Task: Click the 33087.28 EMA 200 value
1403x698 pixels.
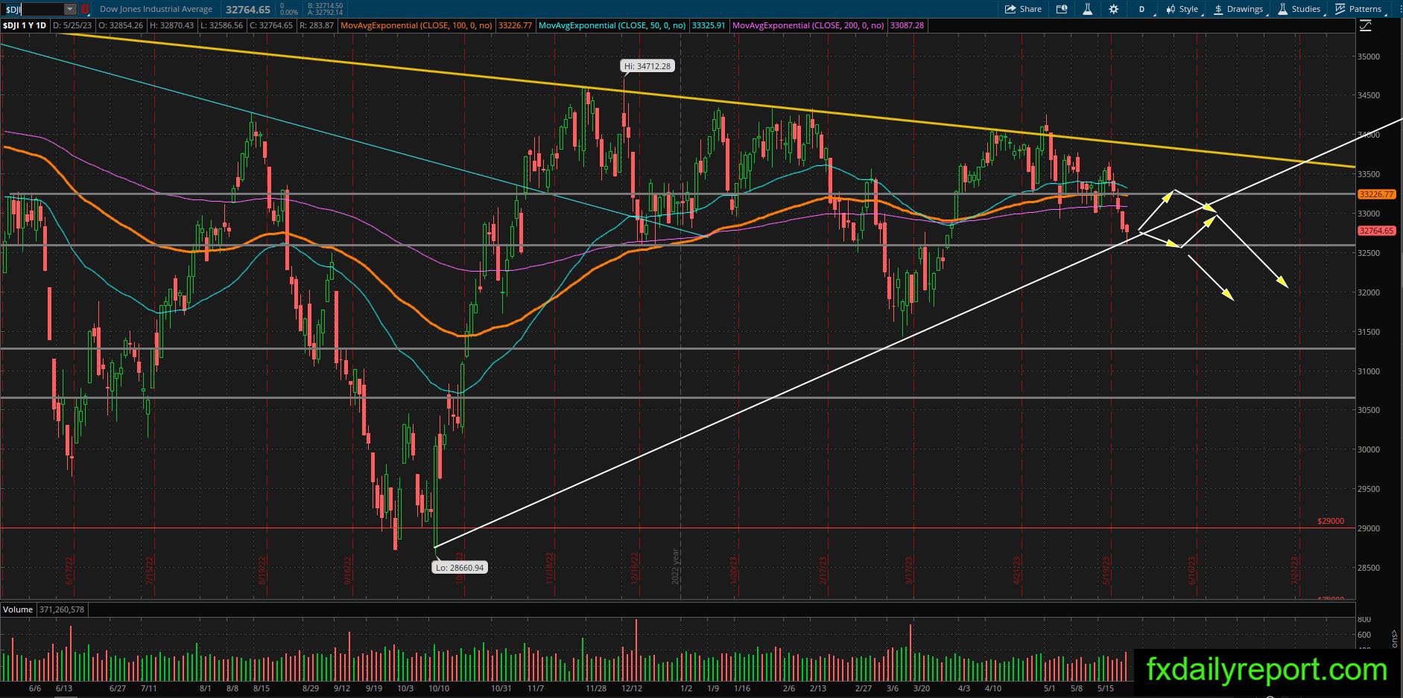Action: click(908, 25)
